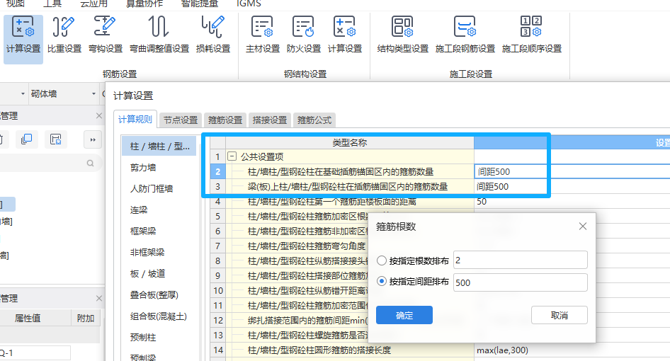
Task: Open 施工段顺序设置 tool
Action: [532, 36]
